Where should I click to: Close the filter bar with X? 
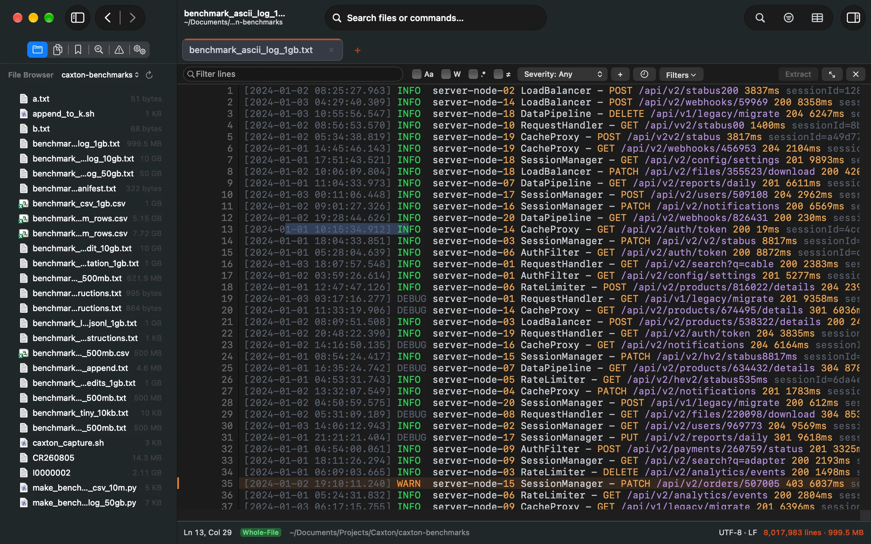click(x=856, y=74)
